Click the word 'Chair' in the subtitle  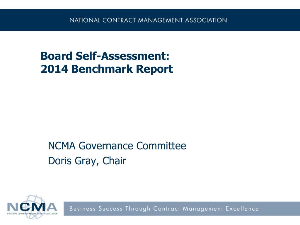(x=114, y=161)
